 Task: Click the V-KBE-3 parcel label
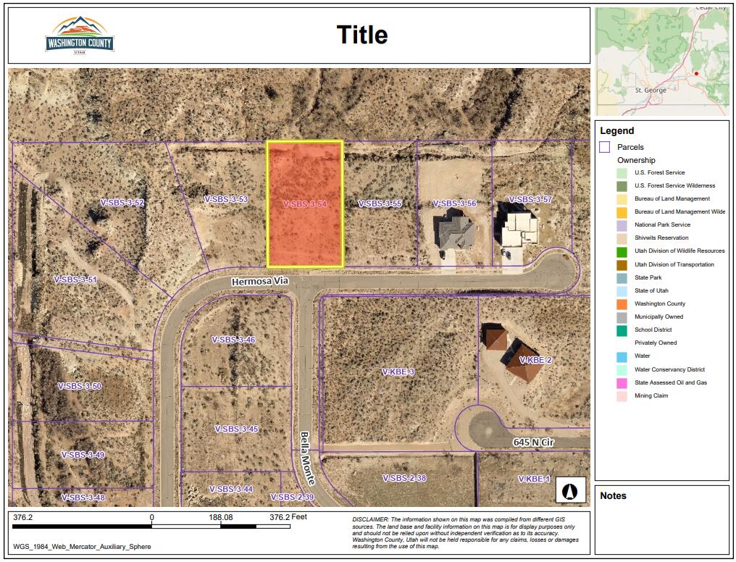[398, 372]
